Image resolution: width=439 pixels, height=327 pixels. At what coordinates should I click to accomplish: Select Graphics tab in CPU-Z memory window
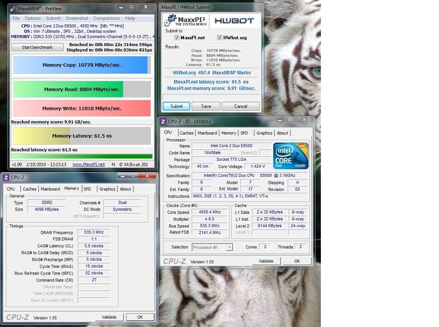(107, 189)
